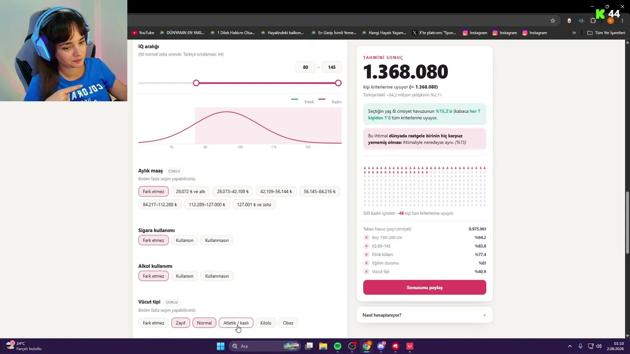630x354 pixels.
Task: Toggle Atletik / kaslı body type
Action: (236, 323)
